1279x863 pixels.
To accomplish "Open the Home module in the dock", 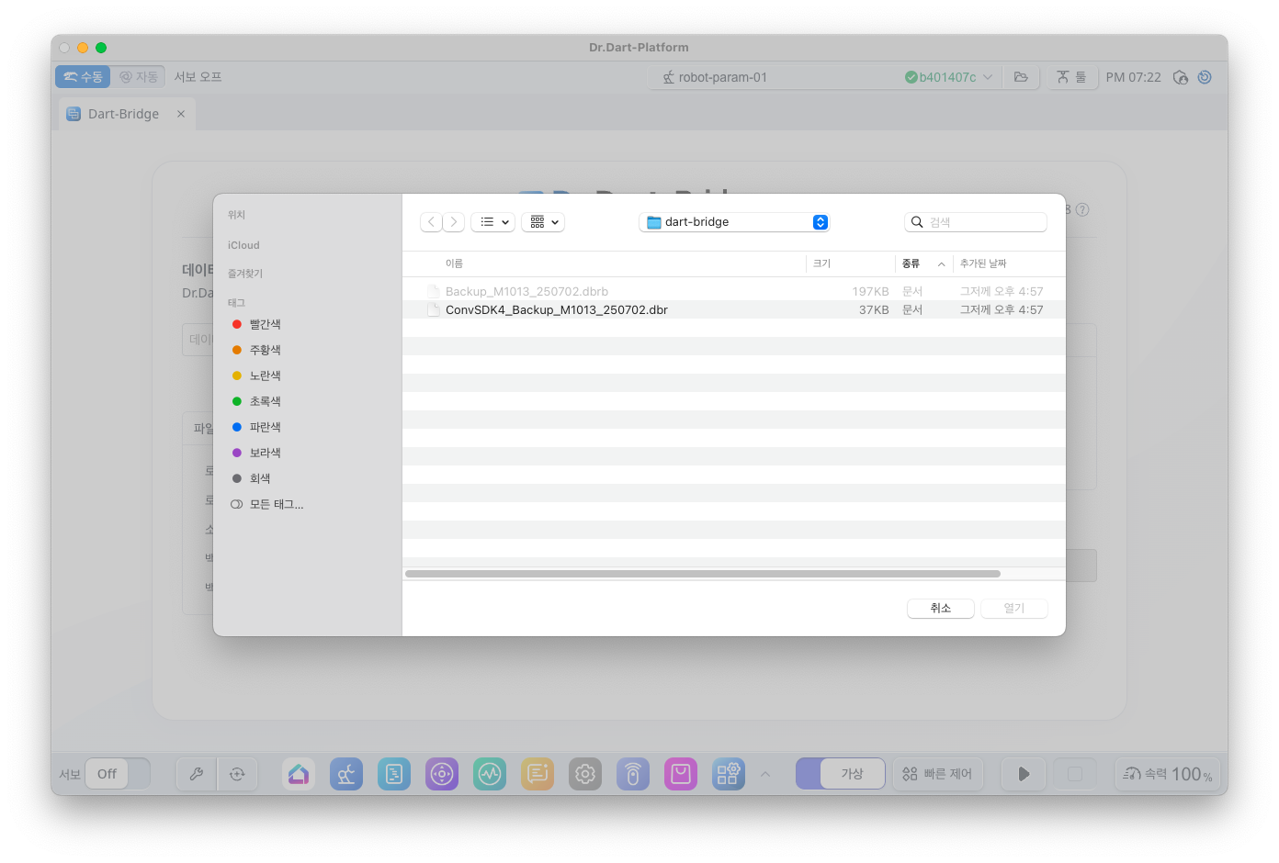I will point(299,774).
